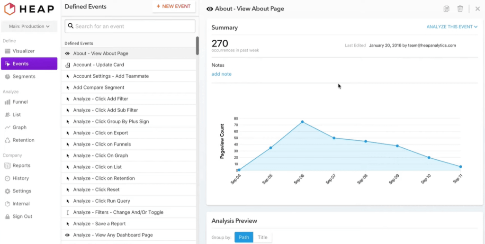485x244 pixels.
Task: Click the copy event icon
Action: [446, 9]
